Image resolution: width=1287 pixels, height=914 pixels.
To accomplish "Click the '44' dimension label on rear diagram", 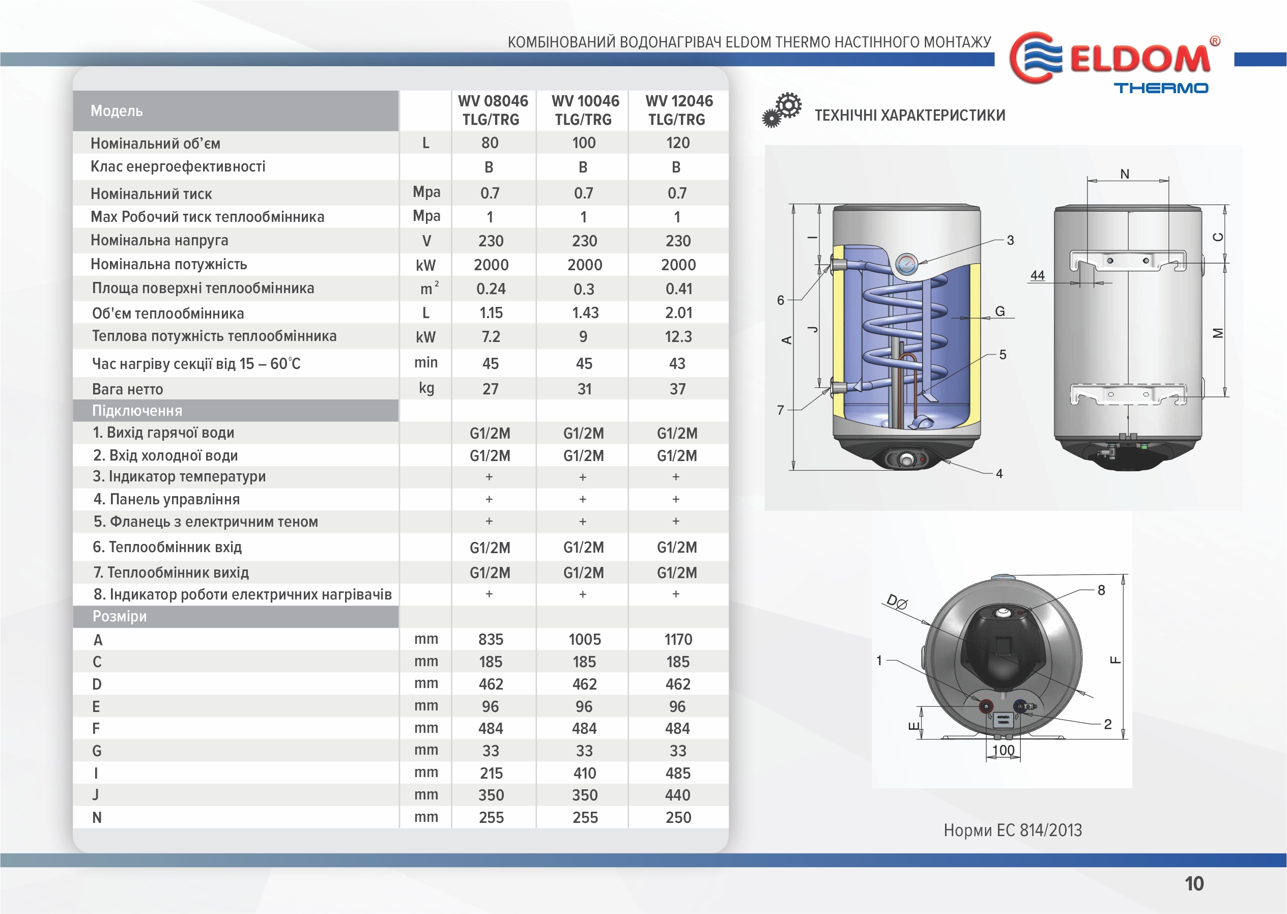I will point(1037,275).
